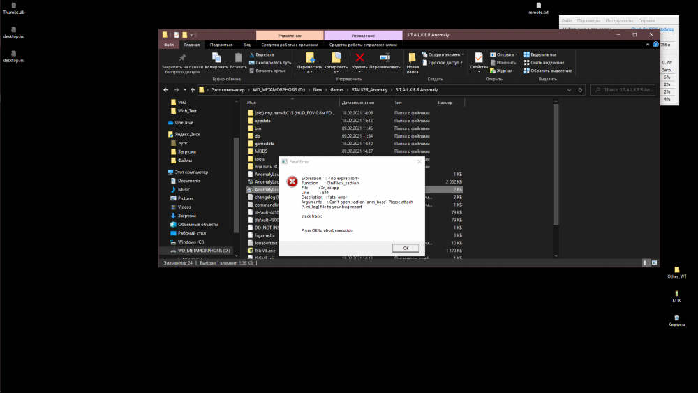Click the Back navigation arrow
This screenshot has height=393, width=698.
tap(165, 90)
